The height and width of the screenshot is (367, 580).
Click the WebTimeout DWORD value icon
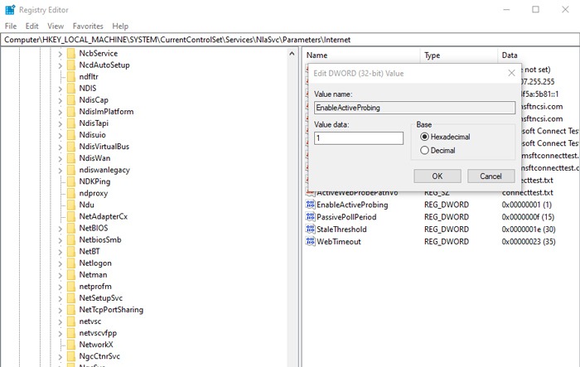[x=310, y=241]
